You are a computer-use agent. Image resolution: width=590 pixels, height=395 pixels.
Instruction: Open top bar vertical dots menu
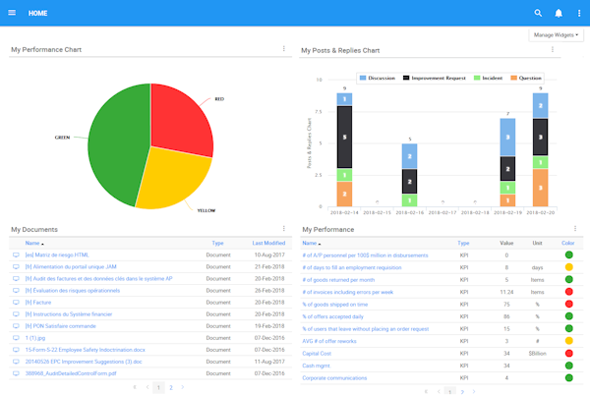pos(578,13)
